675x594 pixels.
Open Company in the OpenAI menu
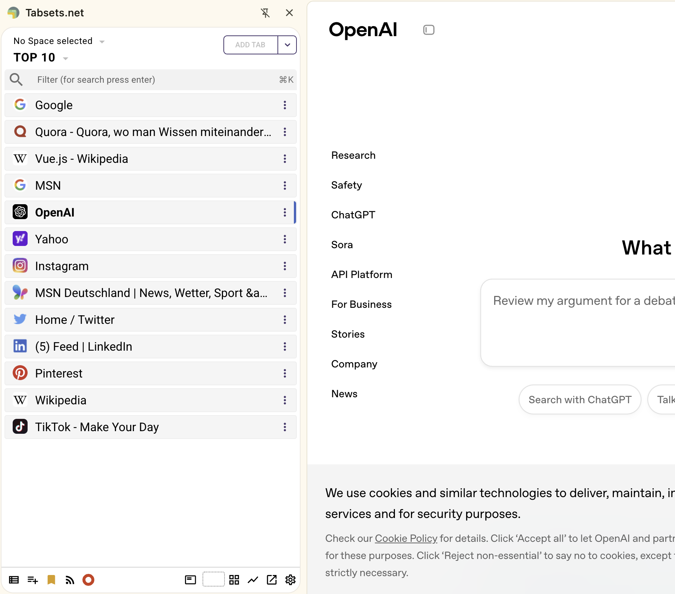[354, 364]
